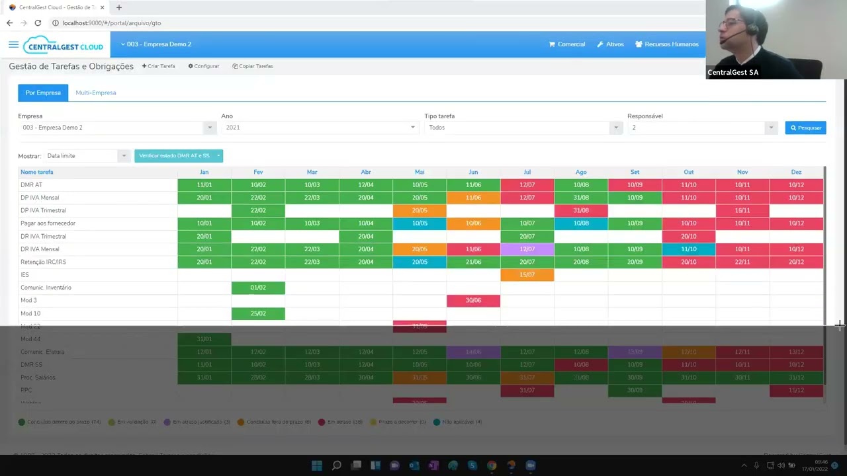Expand the Verificar estado split arrow
The width and height of the screenshot is (847, 476).
pos(218,156)
